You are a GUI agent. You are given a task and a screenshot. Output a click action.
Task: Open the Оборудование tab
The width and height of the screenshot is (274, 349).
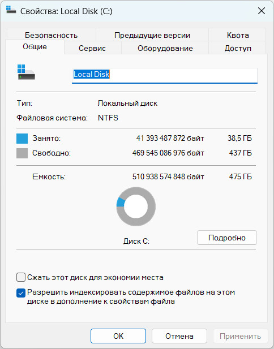click(165, 48)
